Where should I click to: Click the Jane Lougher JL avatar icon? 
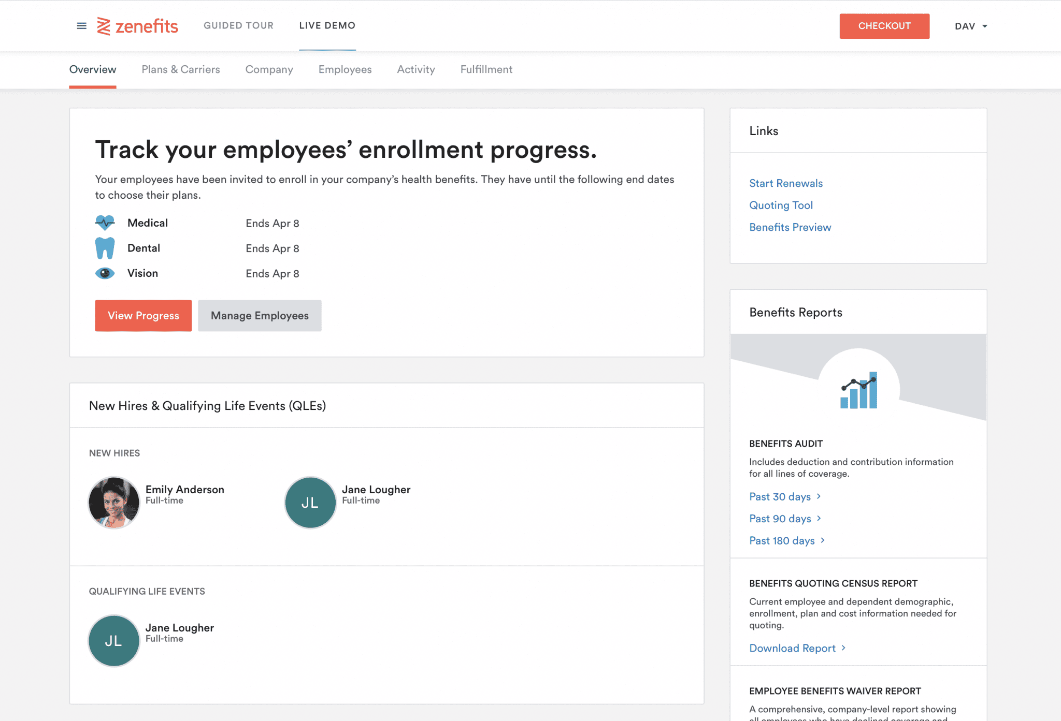pyautogui.click(x=309, y=503)
